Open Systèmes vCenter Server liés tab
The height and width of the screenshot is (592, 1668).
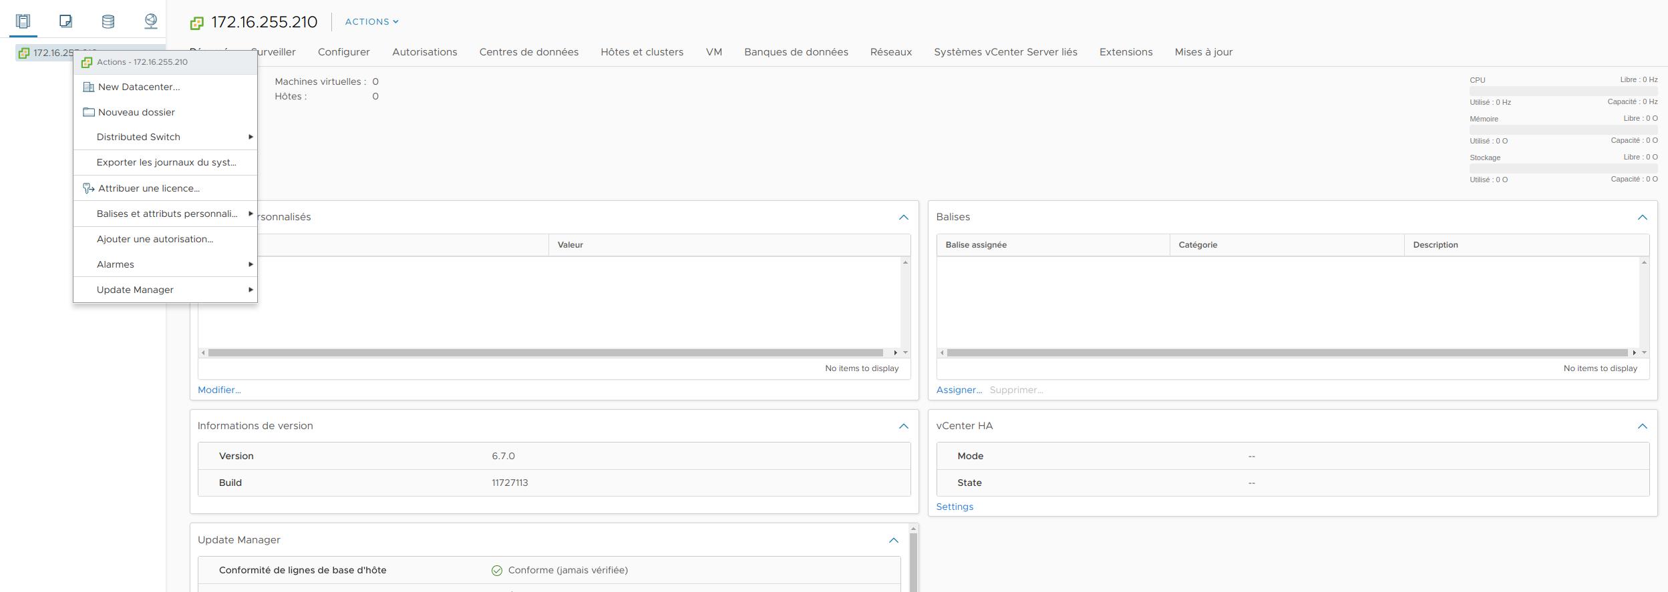[x=1005, y=52]
